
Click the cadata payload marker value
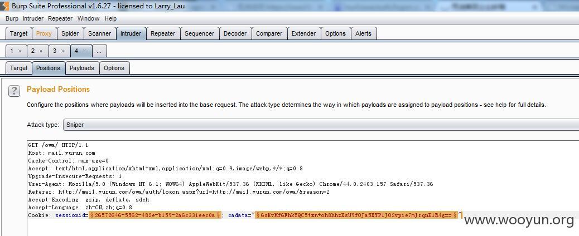[356, 215]
